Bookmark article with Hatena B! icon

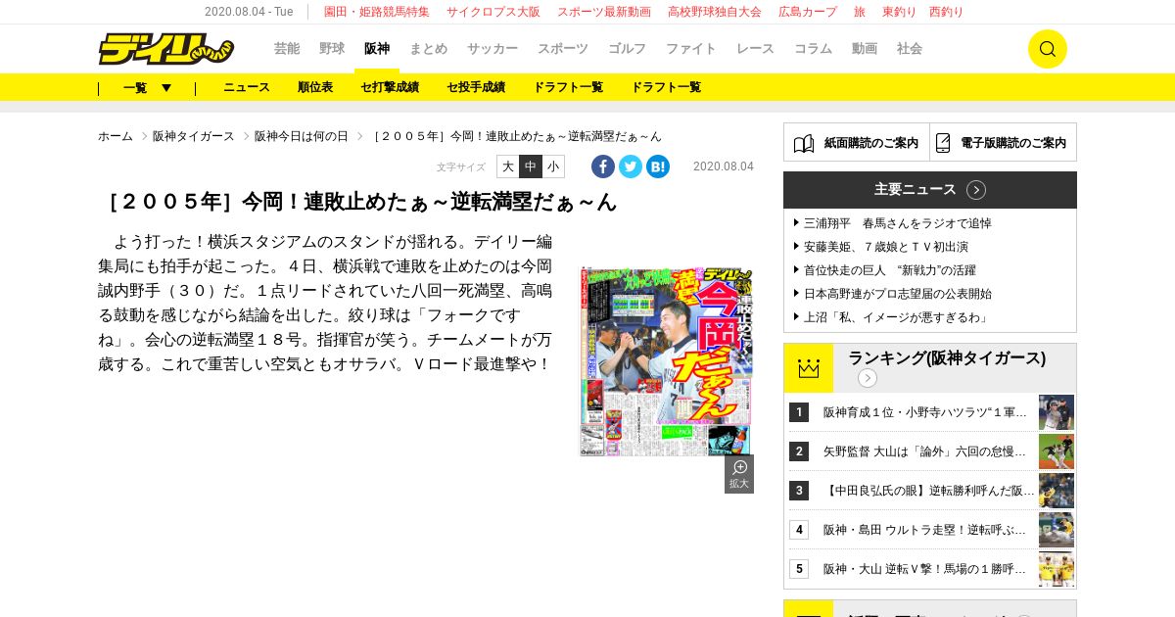click(658, 166)
